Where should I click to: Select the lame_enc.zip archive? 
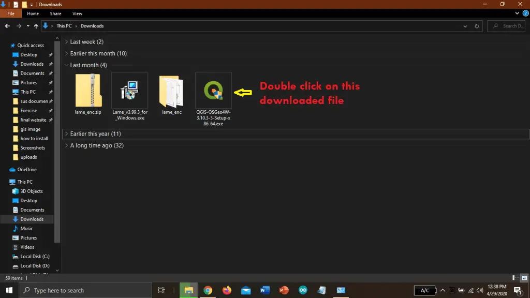88,94
